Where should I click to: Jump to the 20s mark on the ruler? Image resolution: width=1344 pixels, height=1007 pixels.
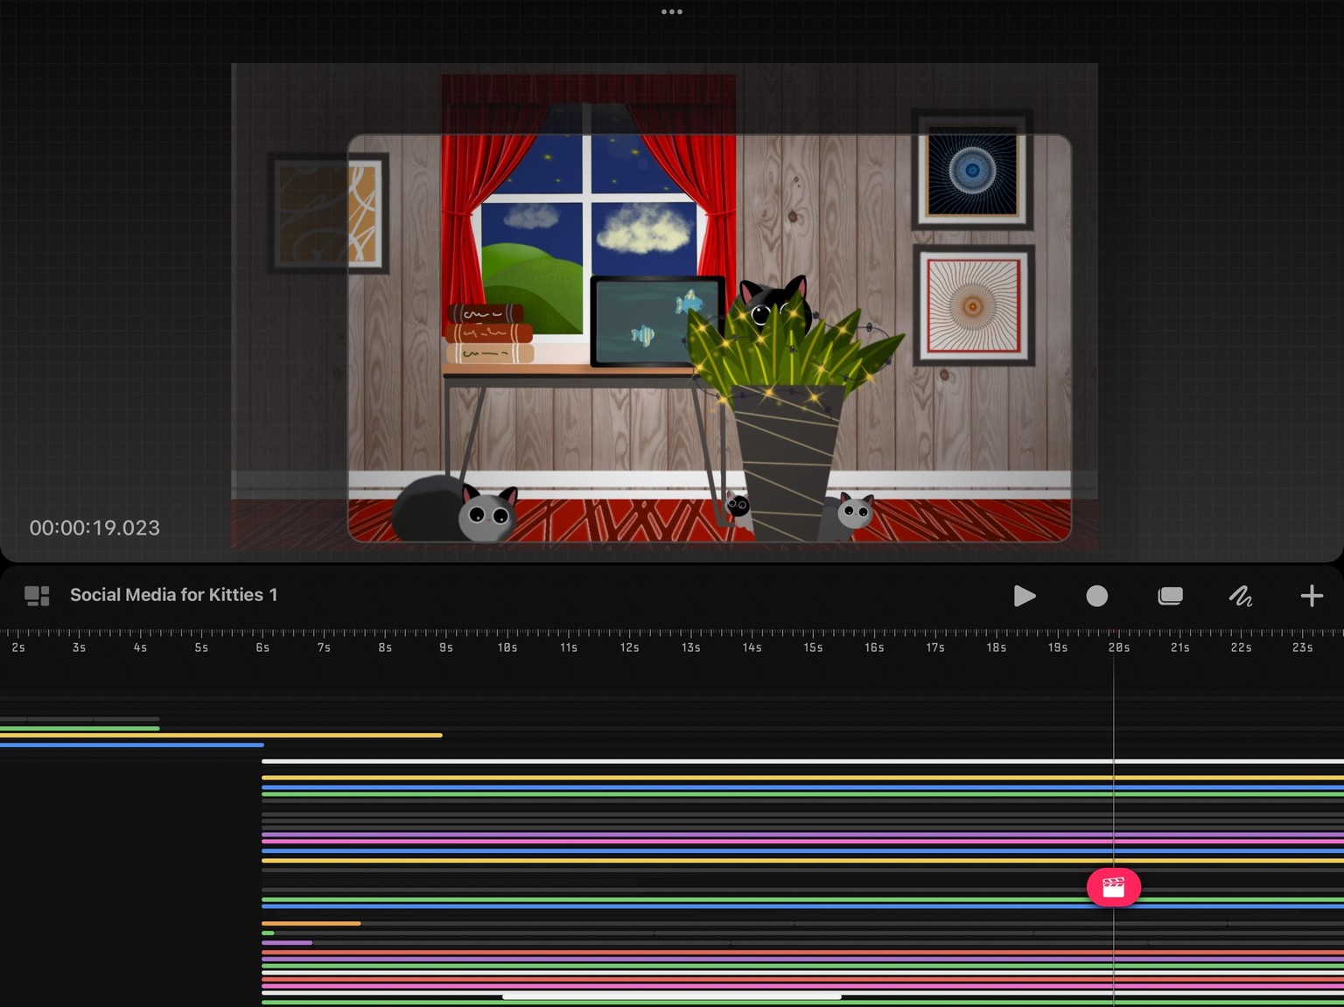pyautogui.click(x=1119, y=647)
